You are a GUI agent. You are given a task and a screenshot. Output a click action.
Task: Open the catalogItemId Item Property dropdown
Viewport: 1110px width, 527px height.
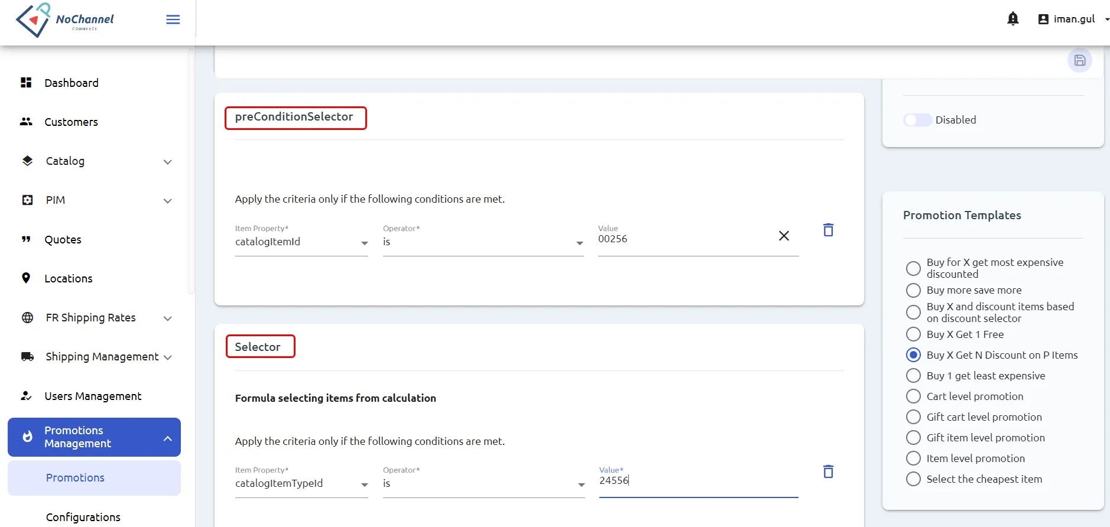[301, 242]
